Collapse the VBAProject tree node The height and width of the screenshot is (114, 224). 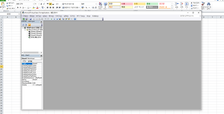23,28
